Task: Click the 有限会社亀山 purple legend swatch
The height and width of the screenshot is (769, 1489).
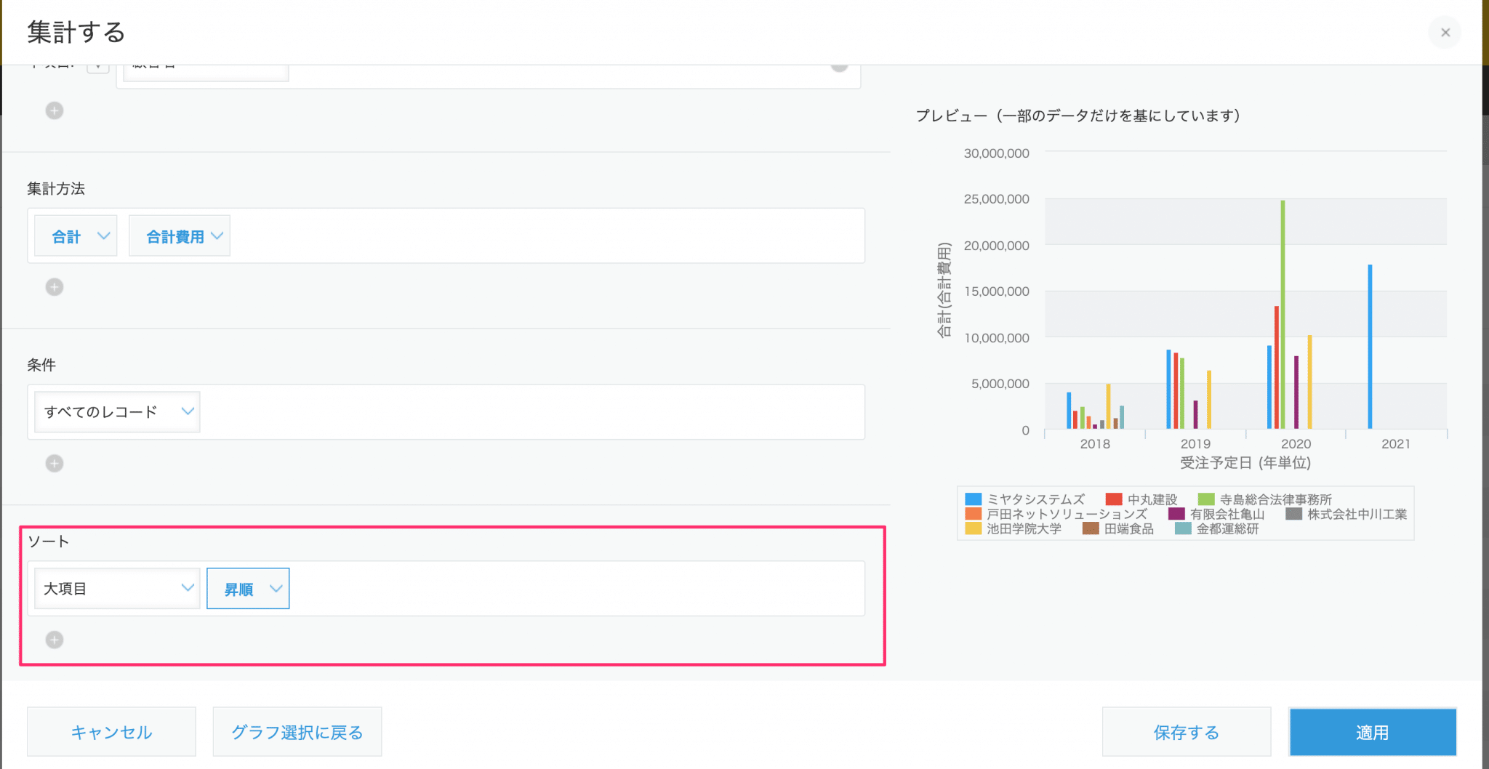Action: click(x=1176, y=514)
